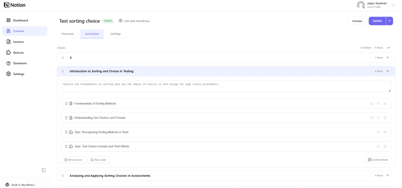Viewport: 402px width, 188px height.
Task: Click the sidebar collapse panel icon
Action: (44, 170)
